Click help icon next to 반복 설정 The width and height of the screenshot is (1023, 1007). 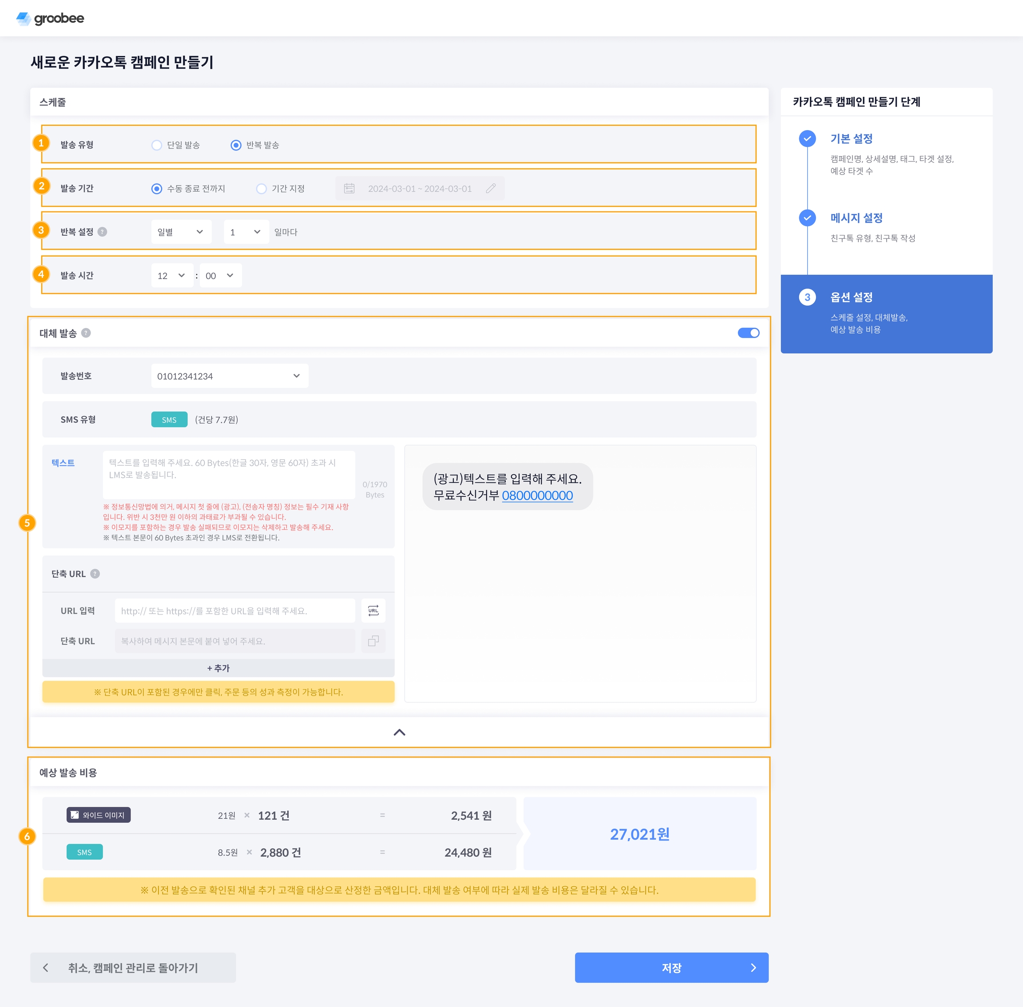tap(103, 232)
